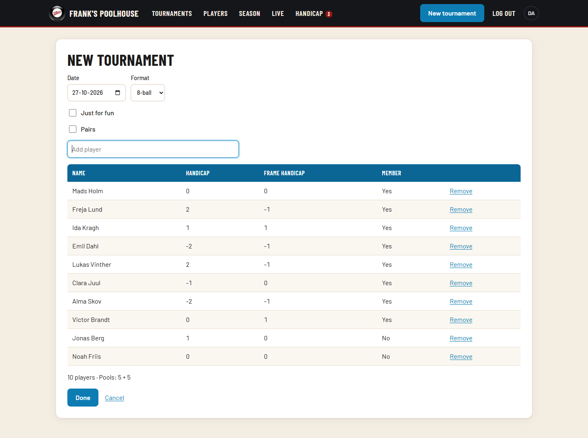Remove Noah Friis from the tournament
This screenshot has width=588, height=438.
pos(461,357)
